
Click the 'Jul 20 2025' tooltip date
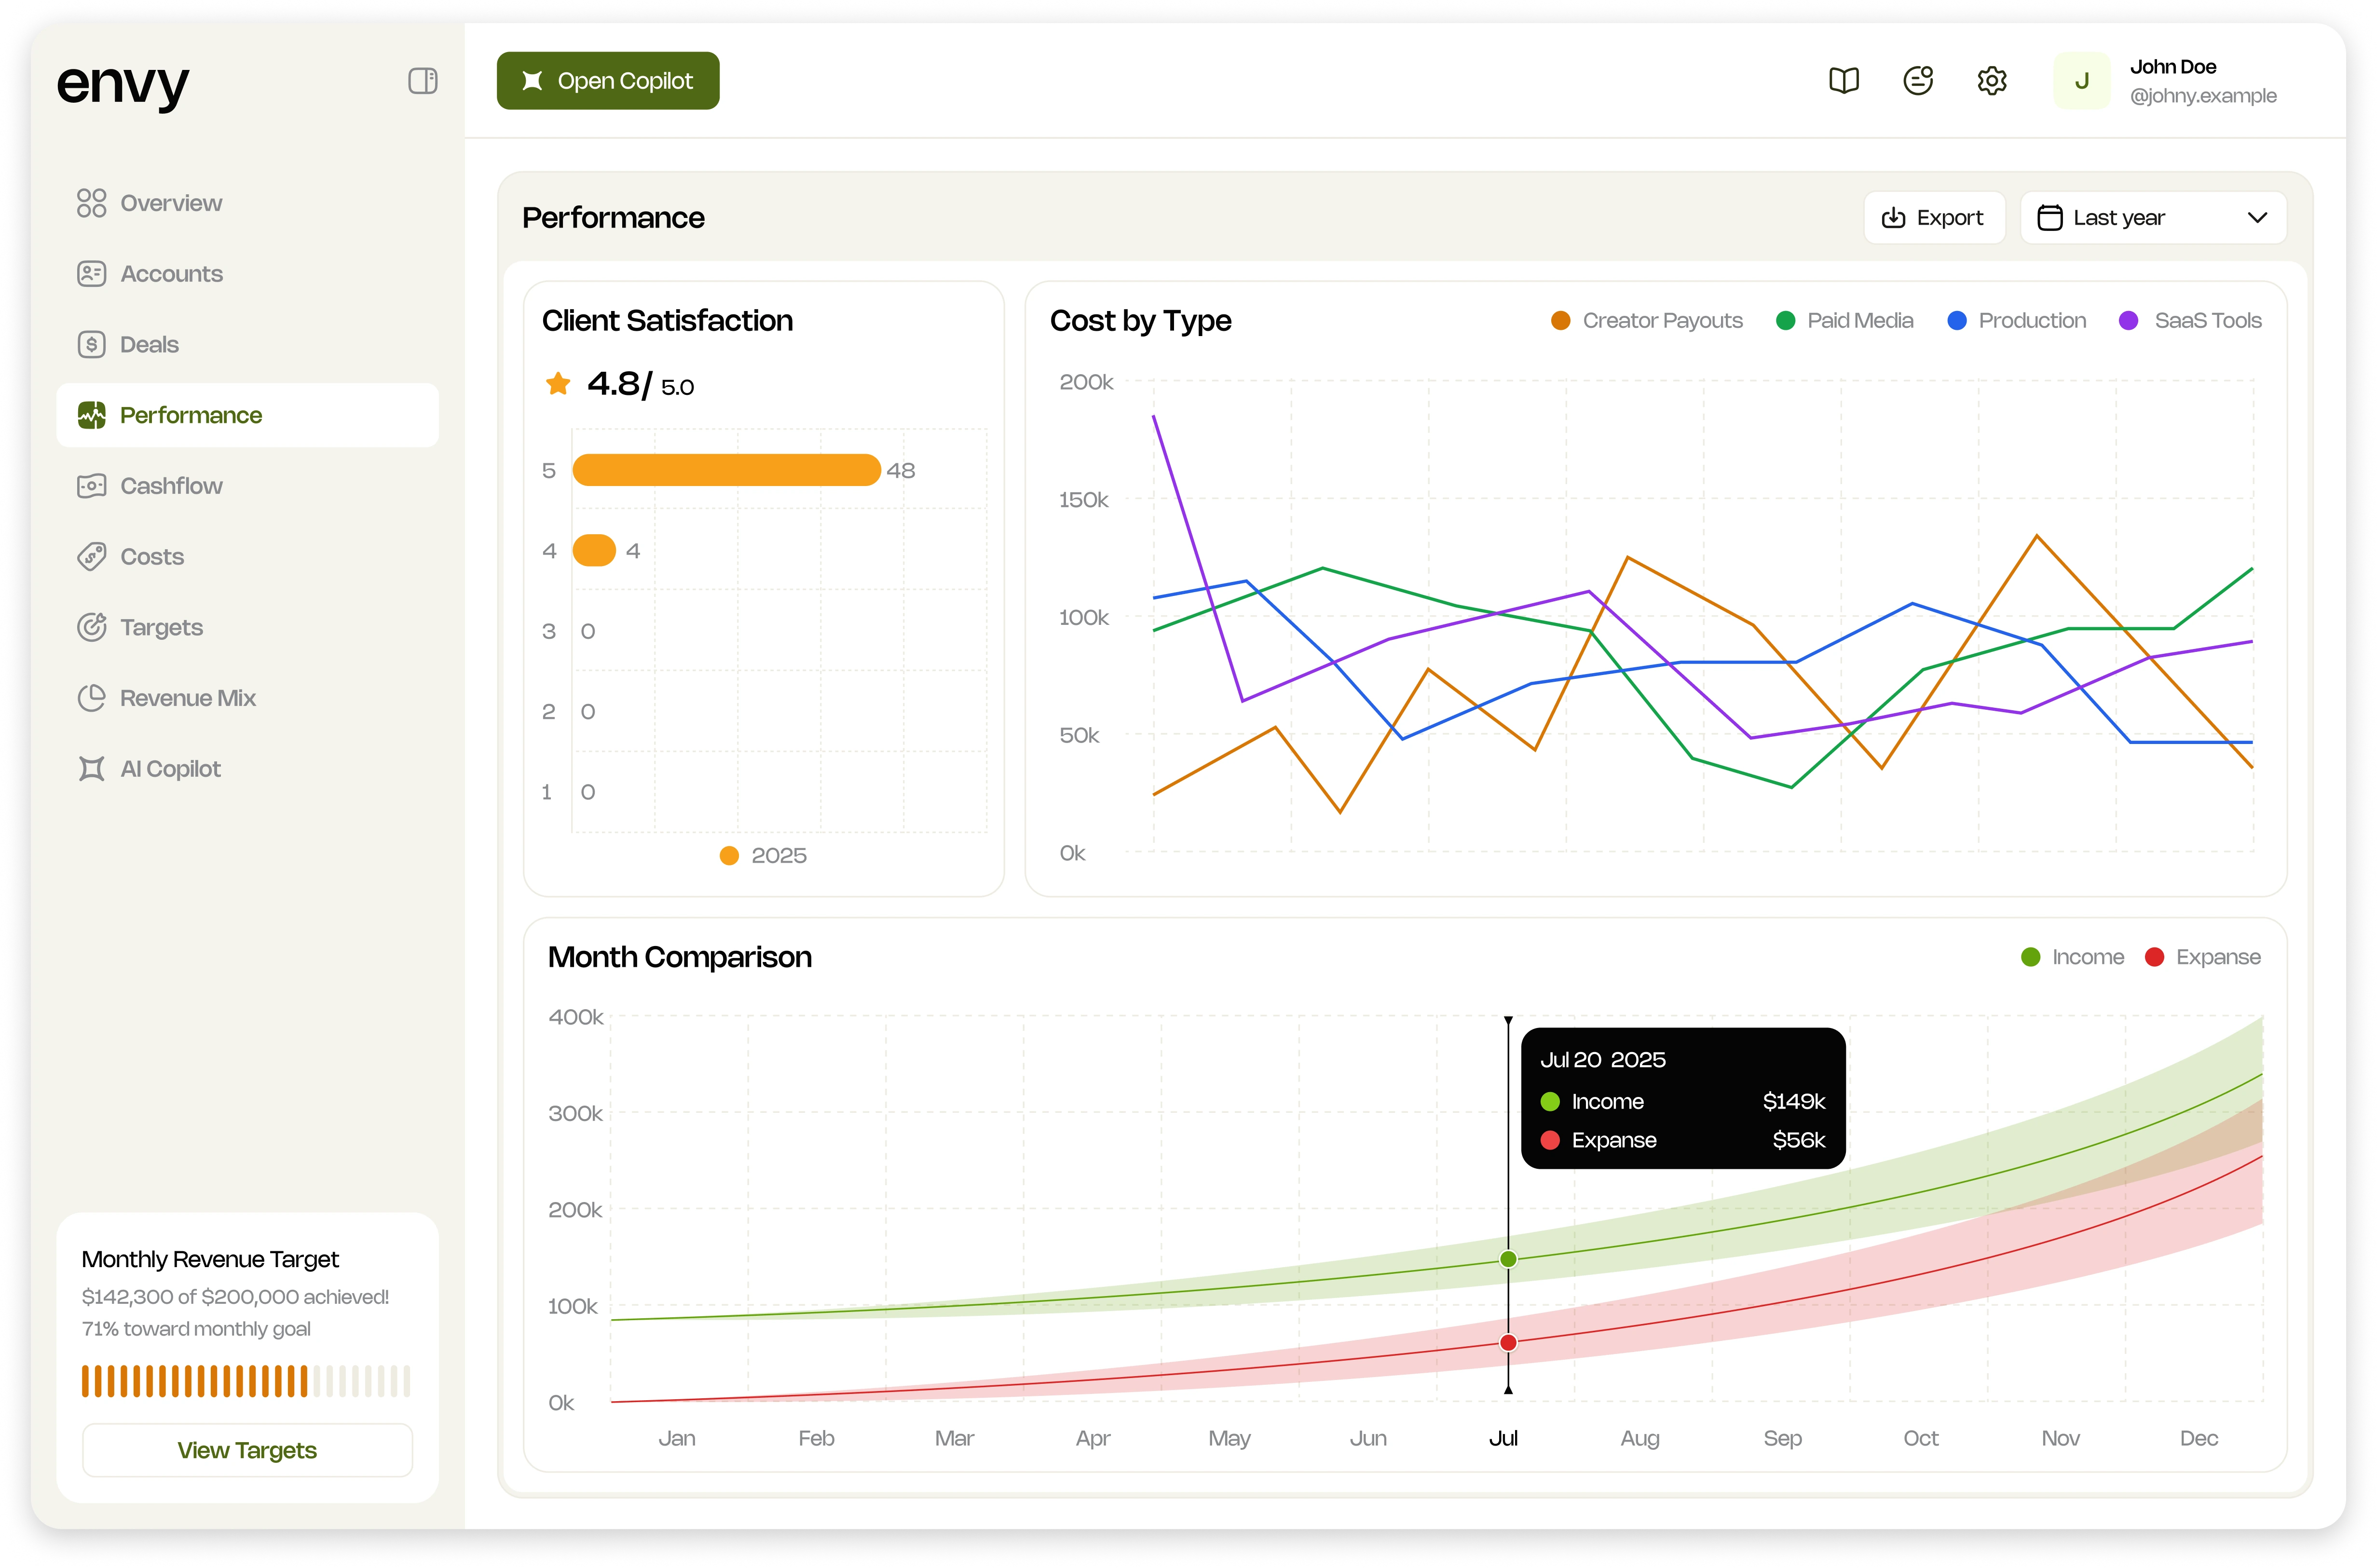coord(1603,1060)
